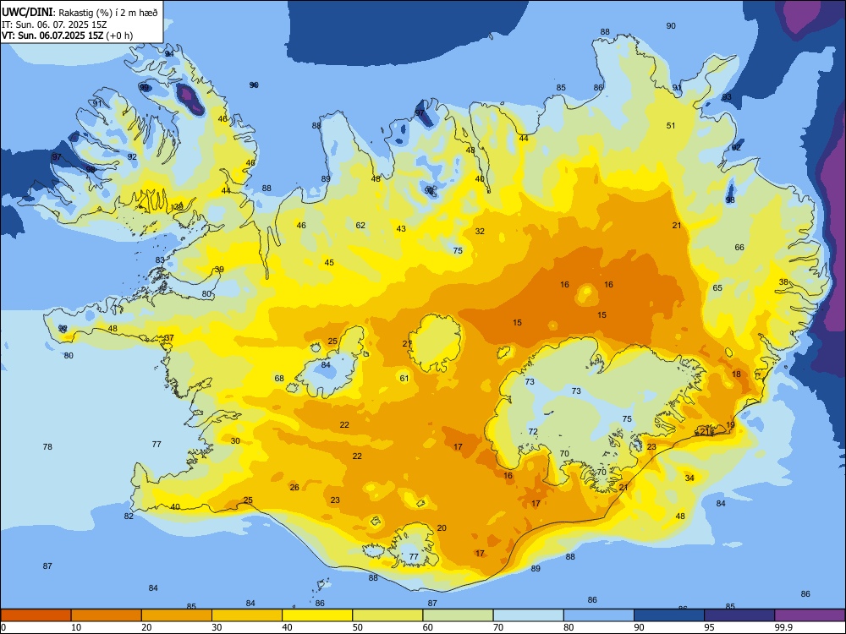Click the '65' humidity value in the east
Viewport: 846px width, 634px height.
717,288
